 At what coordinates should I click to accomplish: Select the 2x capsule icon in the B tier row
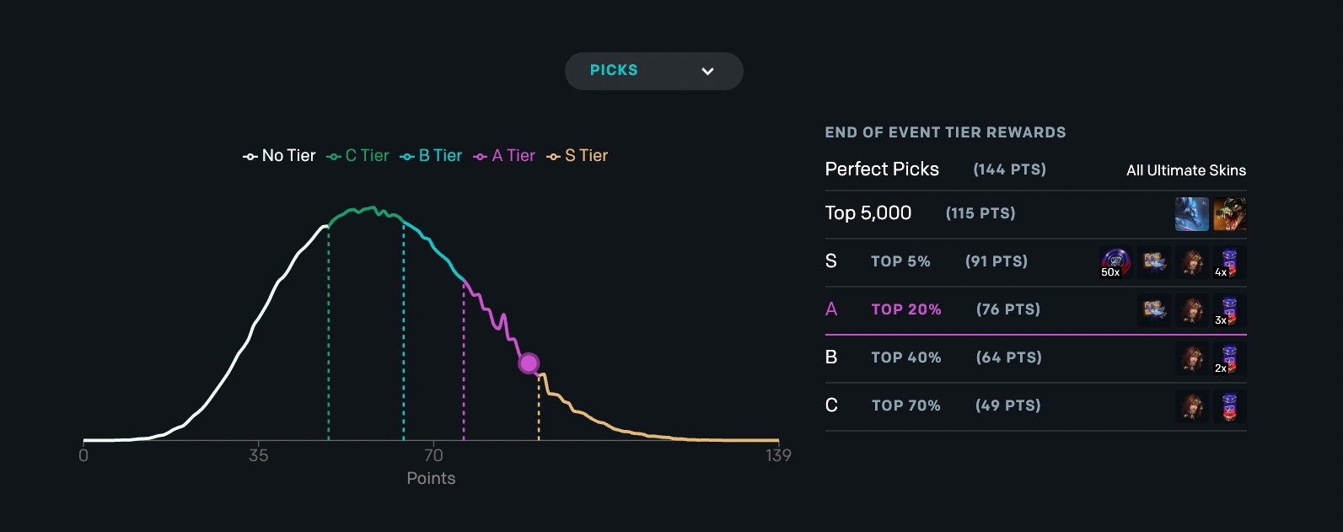(1228, 357)
